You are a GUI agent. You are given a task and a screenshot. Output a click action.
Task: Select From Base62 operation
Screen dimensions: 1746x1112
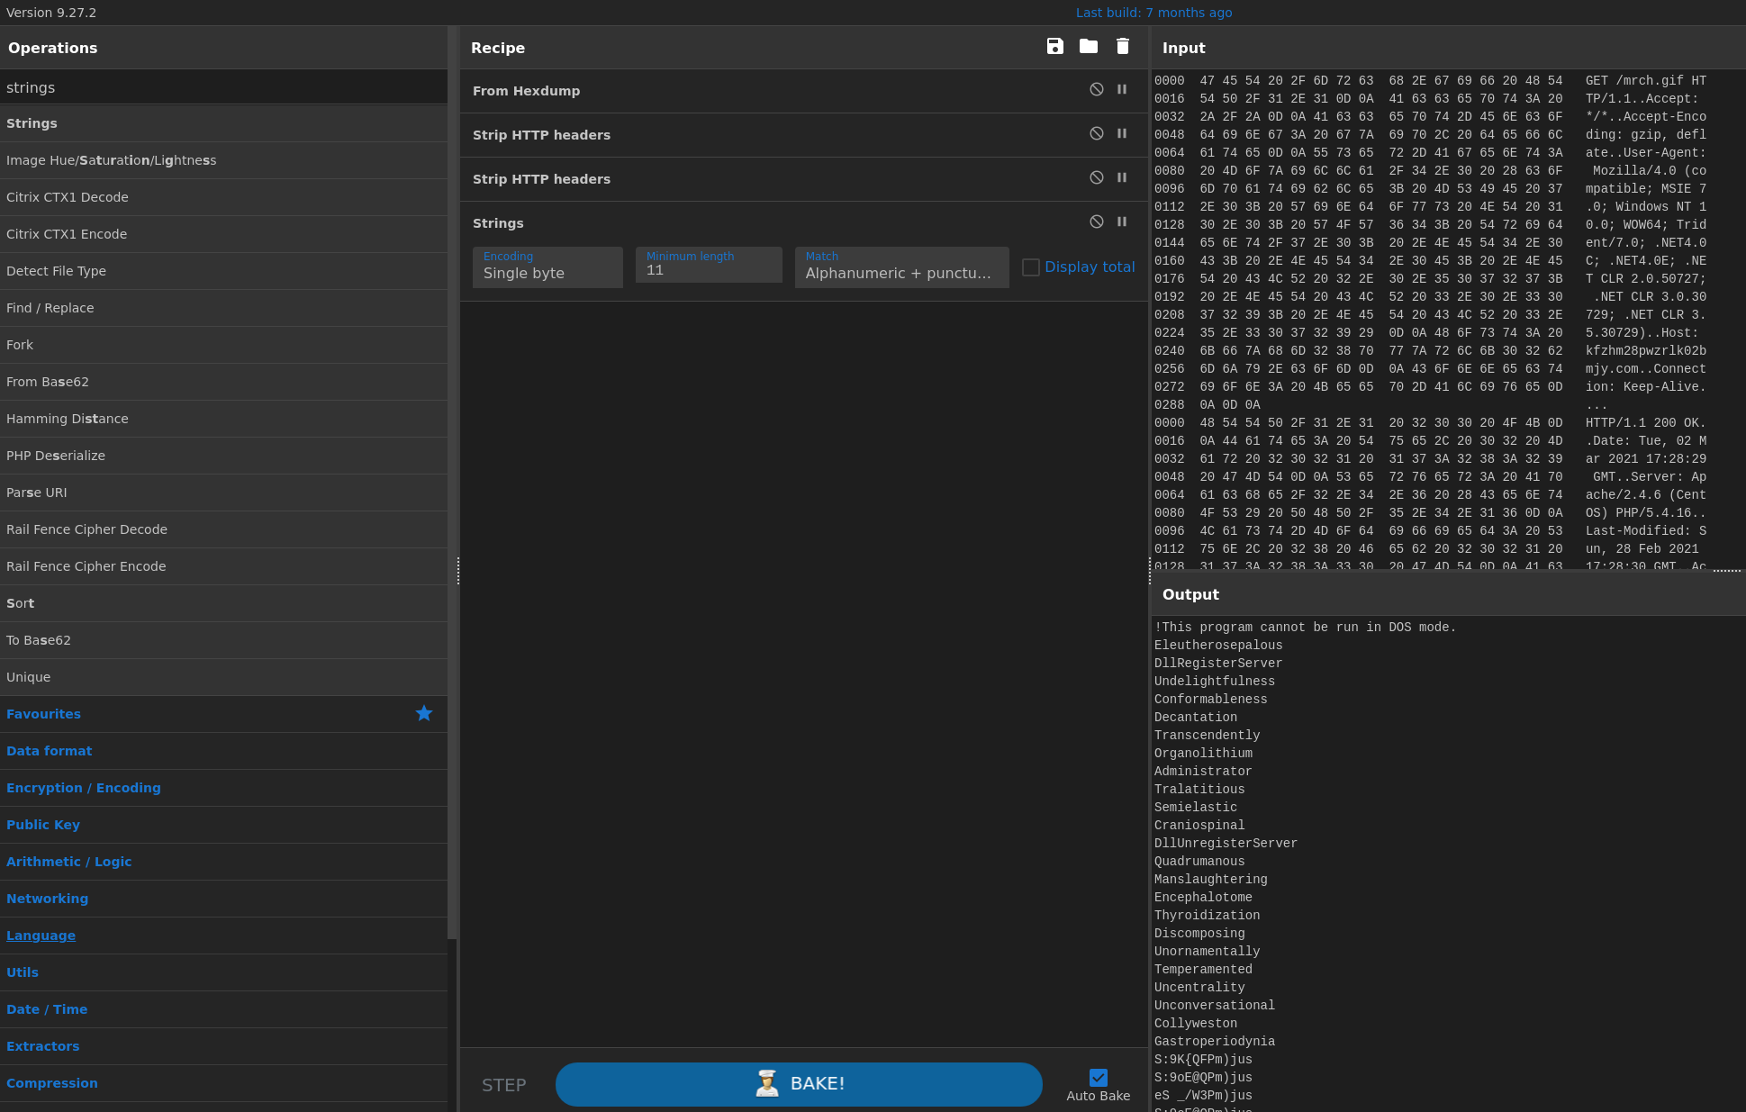click(223, 382)
